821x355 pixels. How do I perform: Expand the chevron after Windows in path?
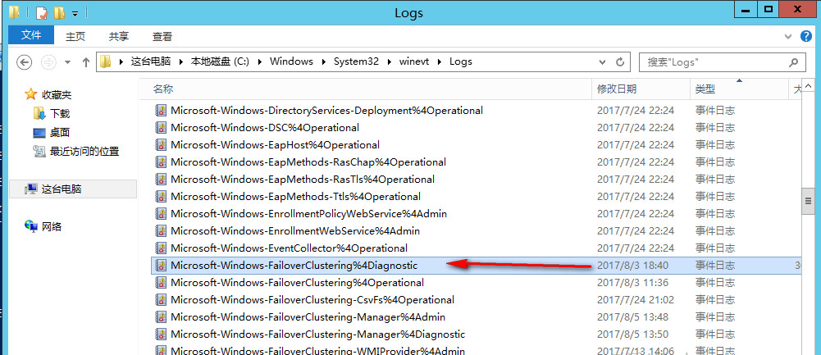click(x=324, y=61)
